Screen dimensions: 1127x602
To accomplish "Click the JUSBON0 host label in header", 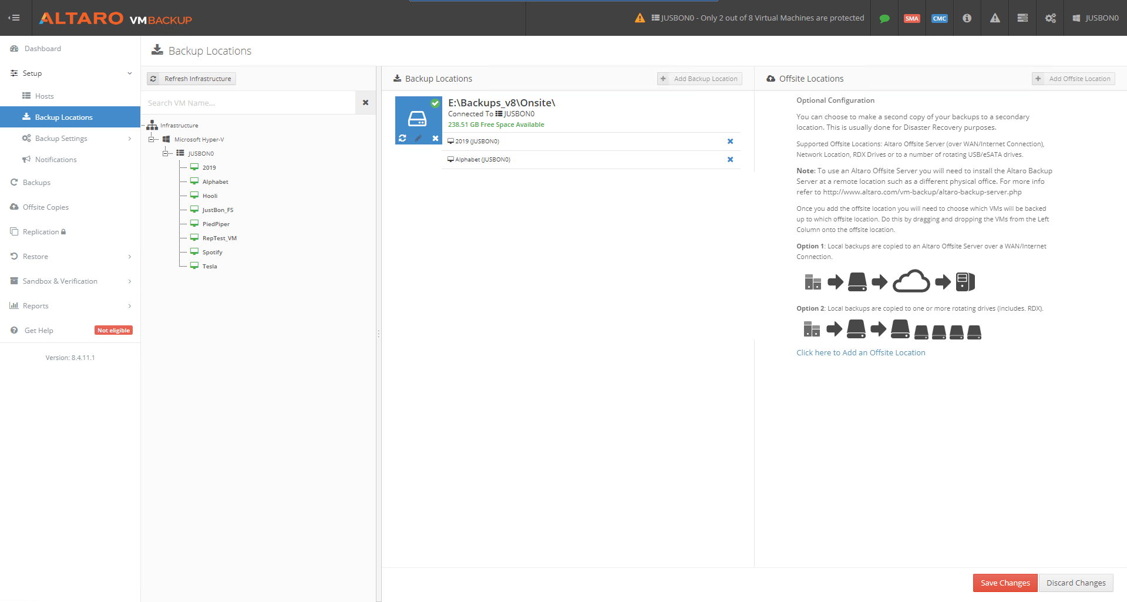I will coord(1096,18).
